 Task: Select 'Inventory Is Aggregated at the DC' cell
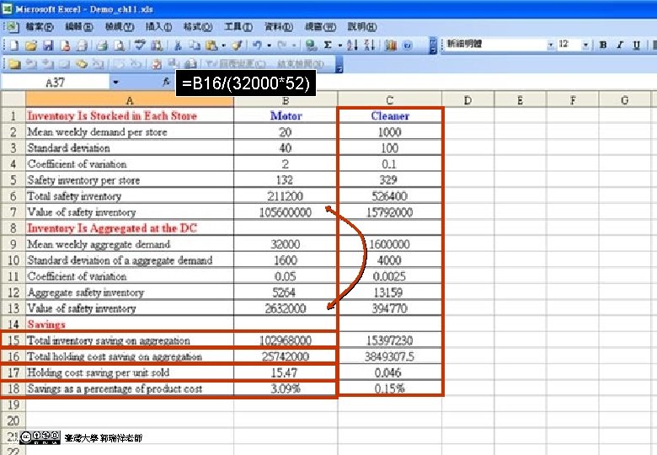pos(130,228)
